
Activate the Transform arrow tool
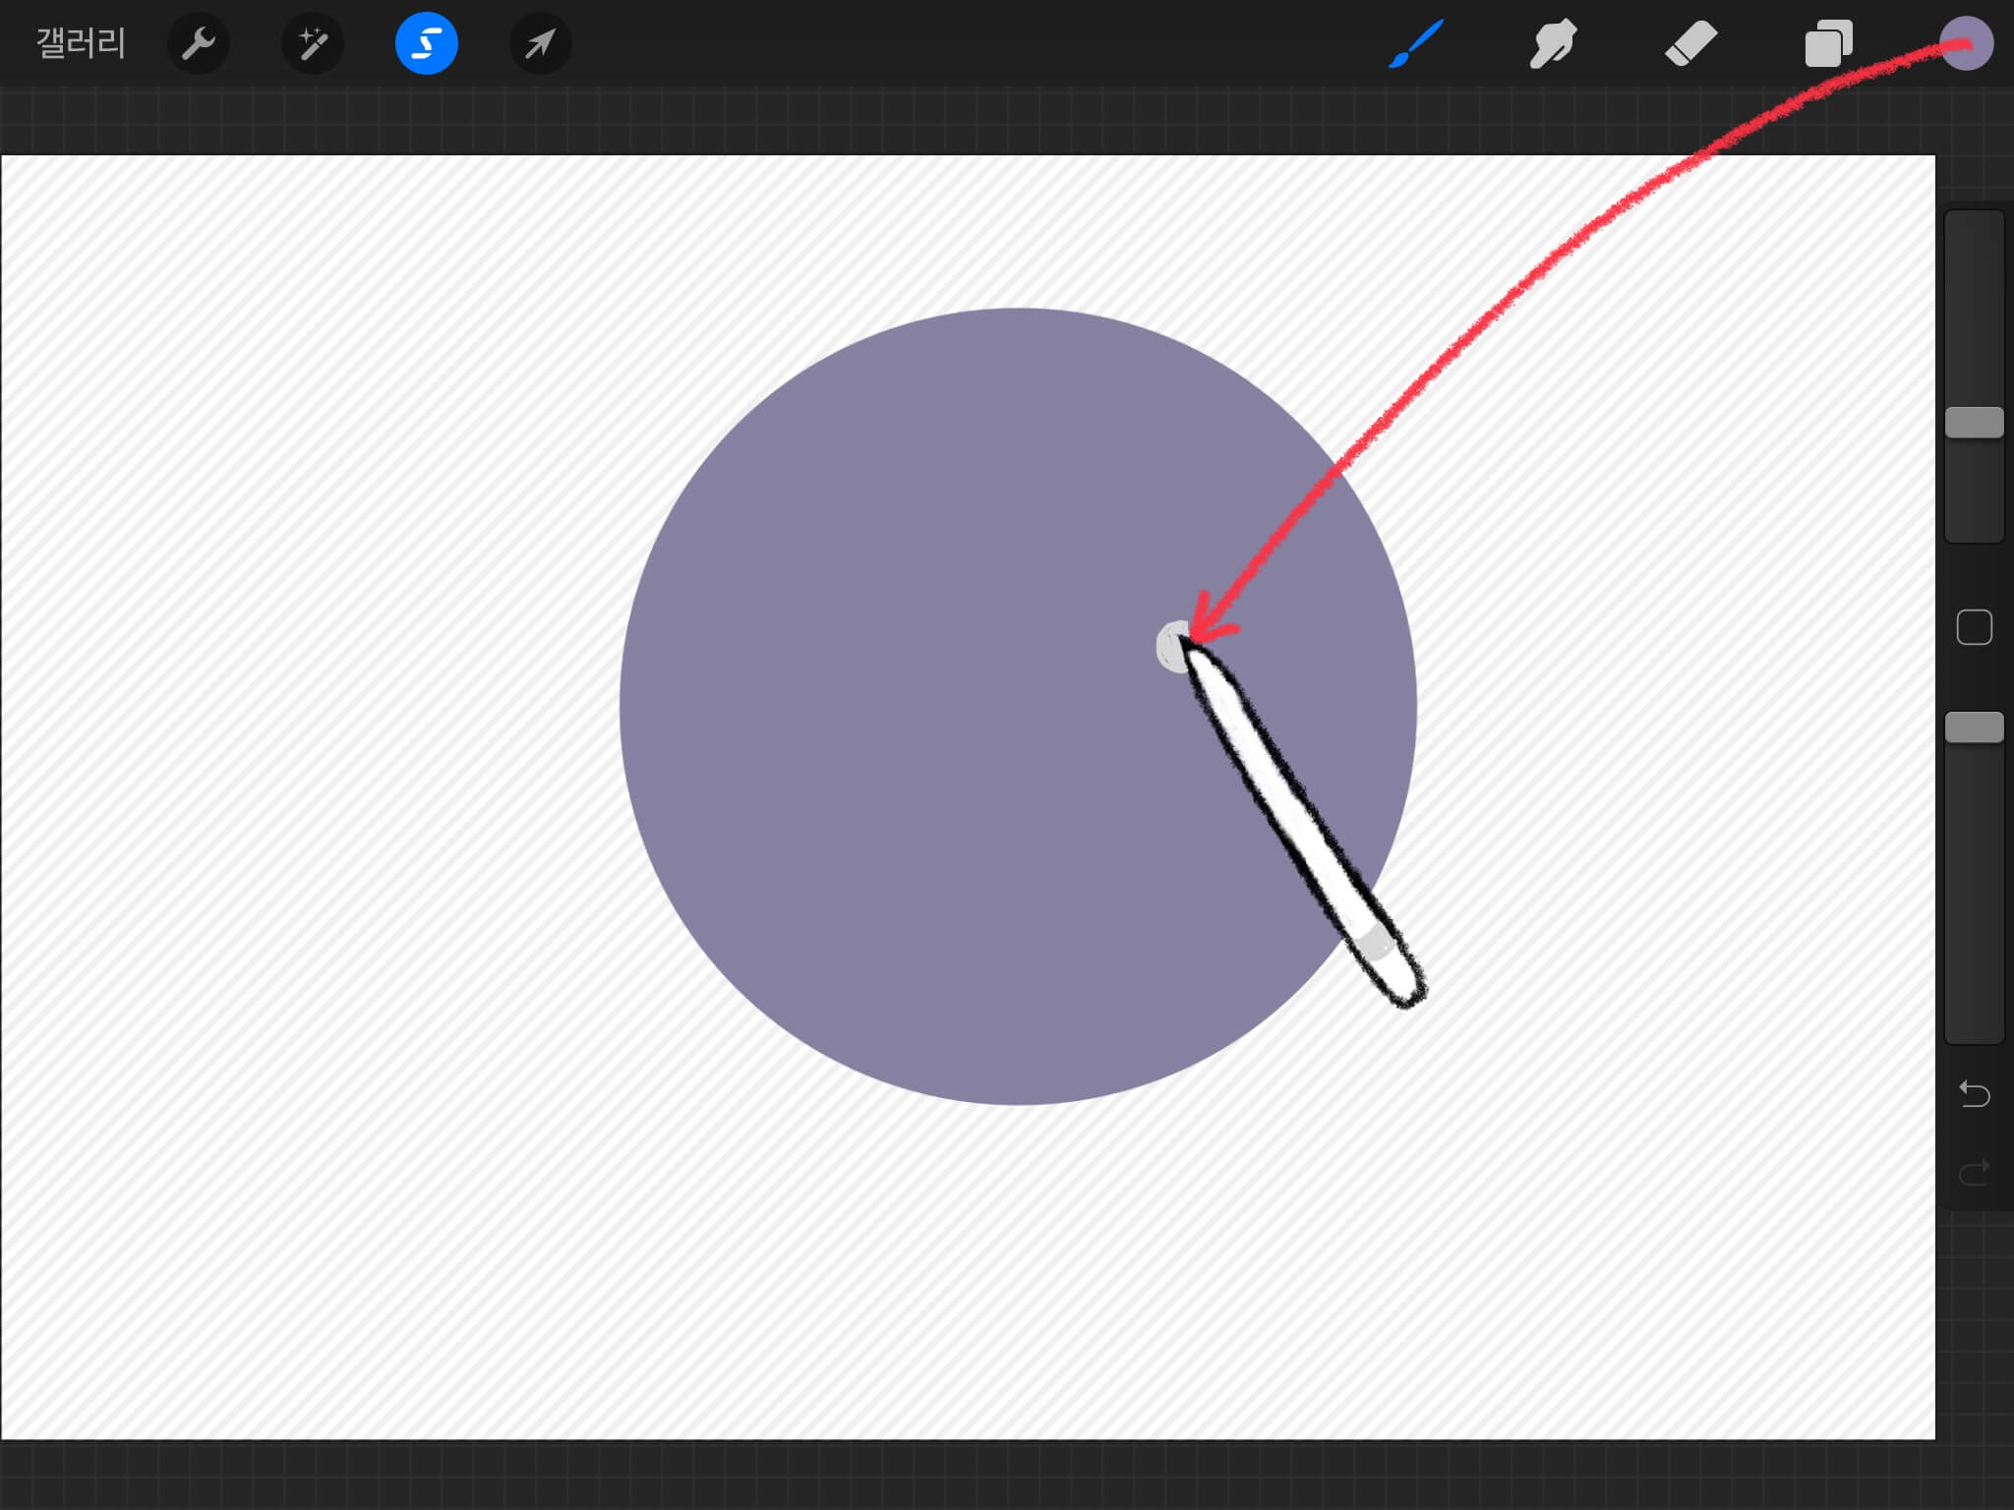click(540, 43)
